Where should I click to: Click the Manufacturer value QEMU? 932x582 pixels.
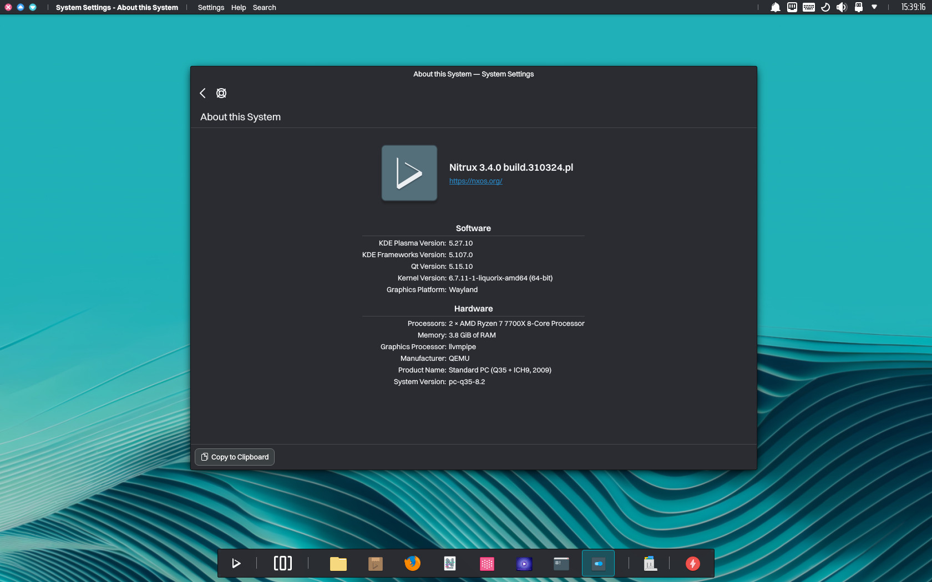click(459, 359)
